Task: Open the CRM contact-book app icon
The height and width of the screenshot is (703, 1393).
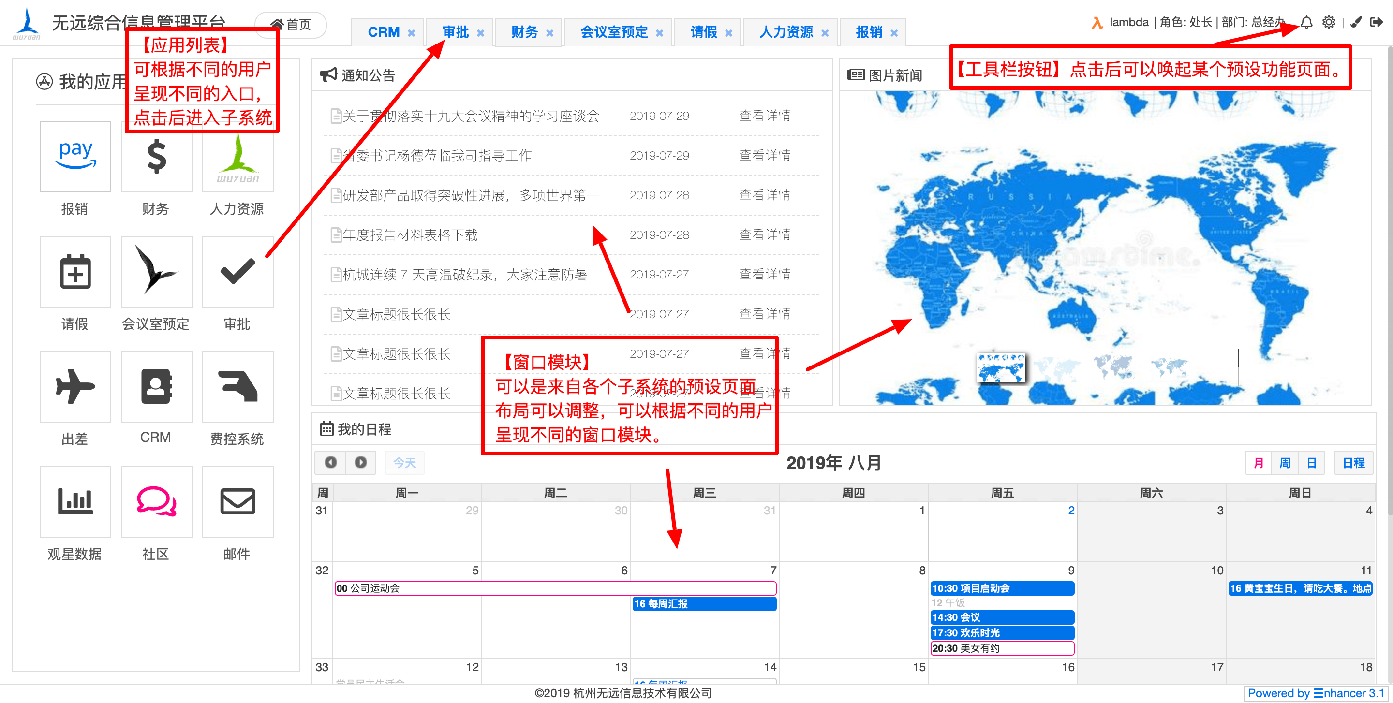Action: click(x=156, y=386)
